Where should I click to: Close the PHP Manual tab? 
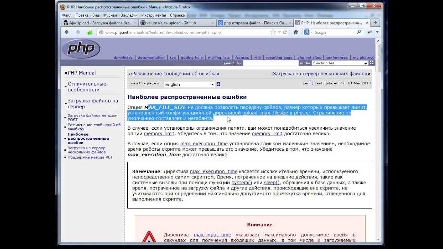[x=367, y=23]
